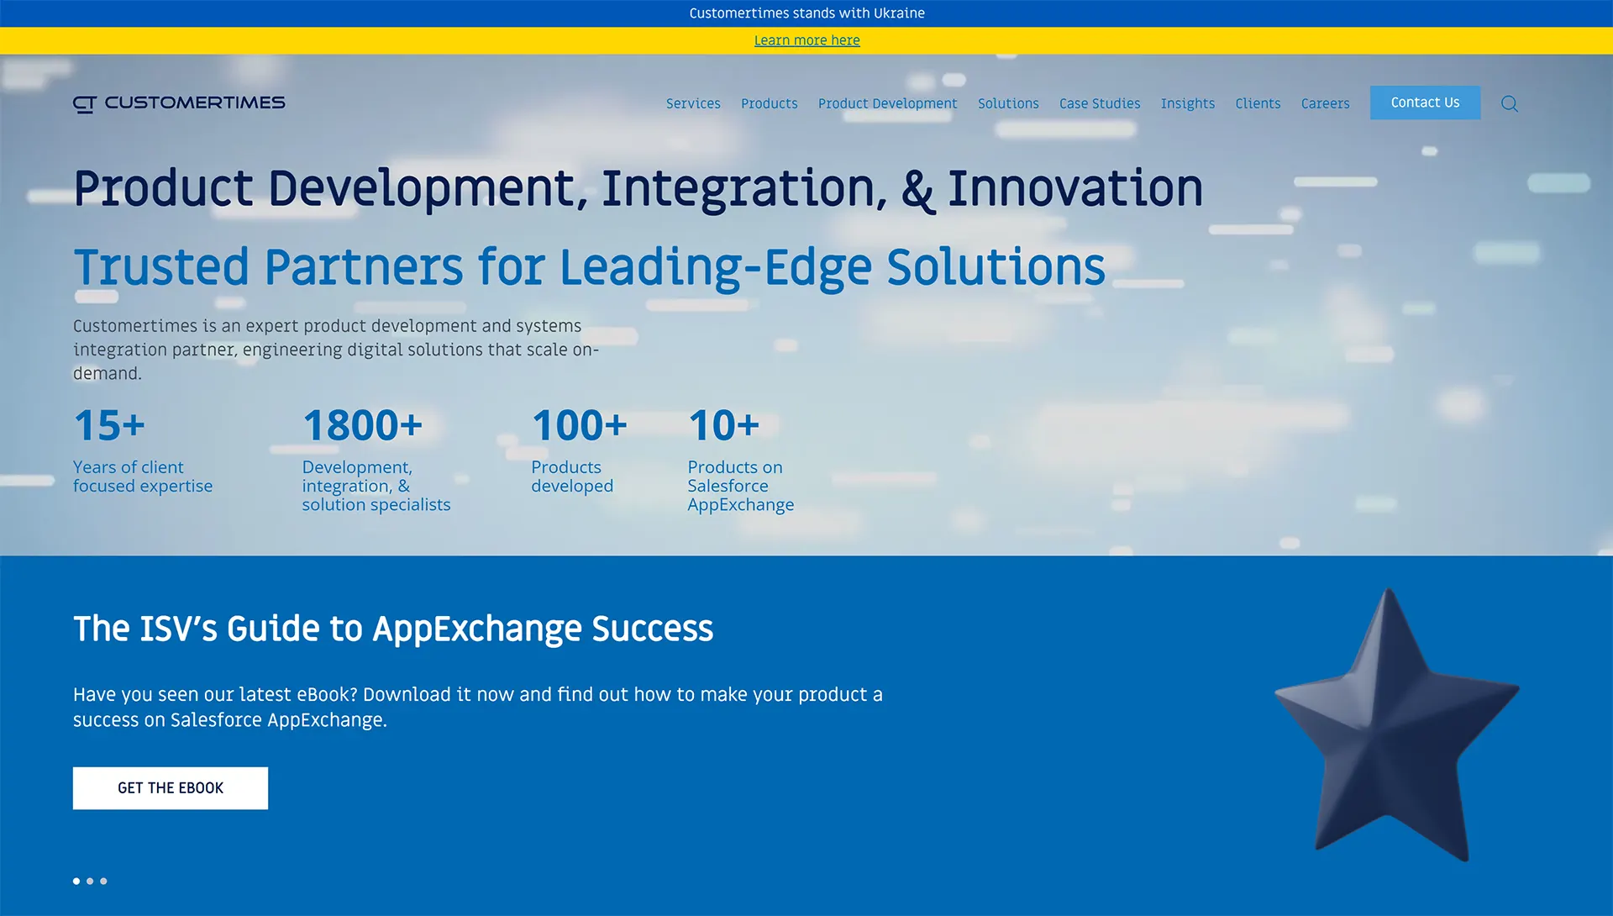Image resolution: width=1613 pixels, height=916 pixels.
Task: Click the ISV's Guide to AppExchange Success heading
Action: (x=393, y=629)
